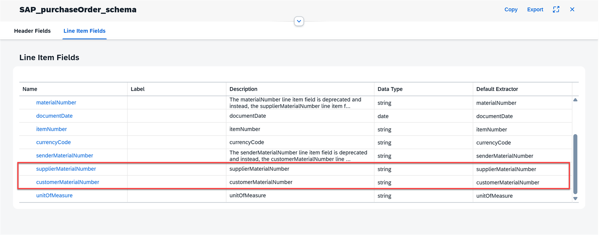Image resolution: width=599 pixels, height=235 pixels.
Task: Click supplierMaterialNumber in Default Extractor column
Action: (506, 169)
